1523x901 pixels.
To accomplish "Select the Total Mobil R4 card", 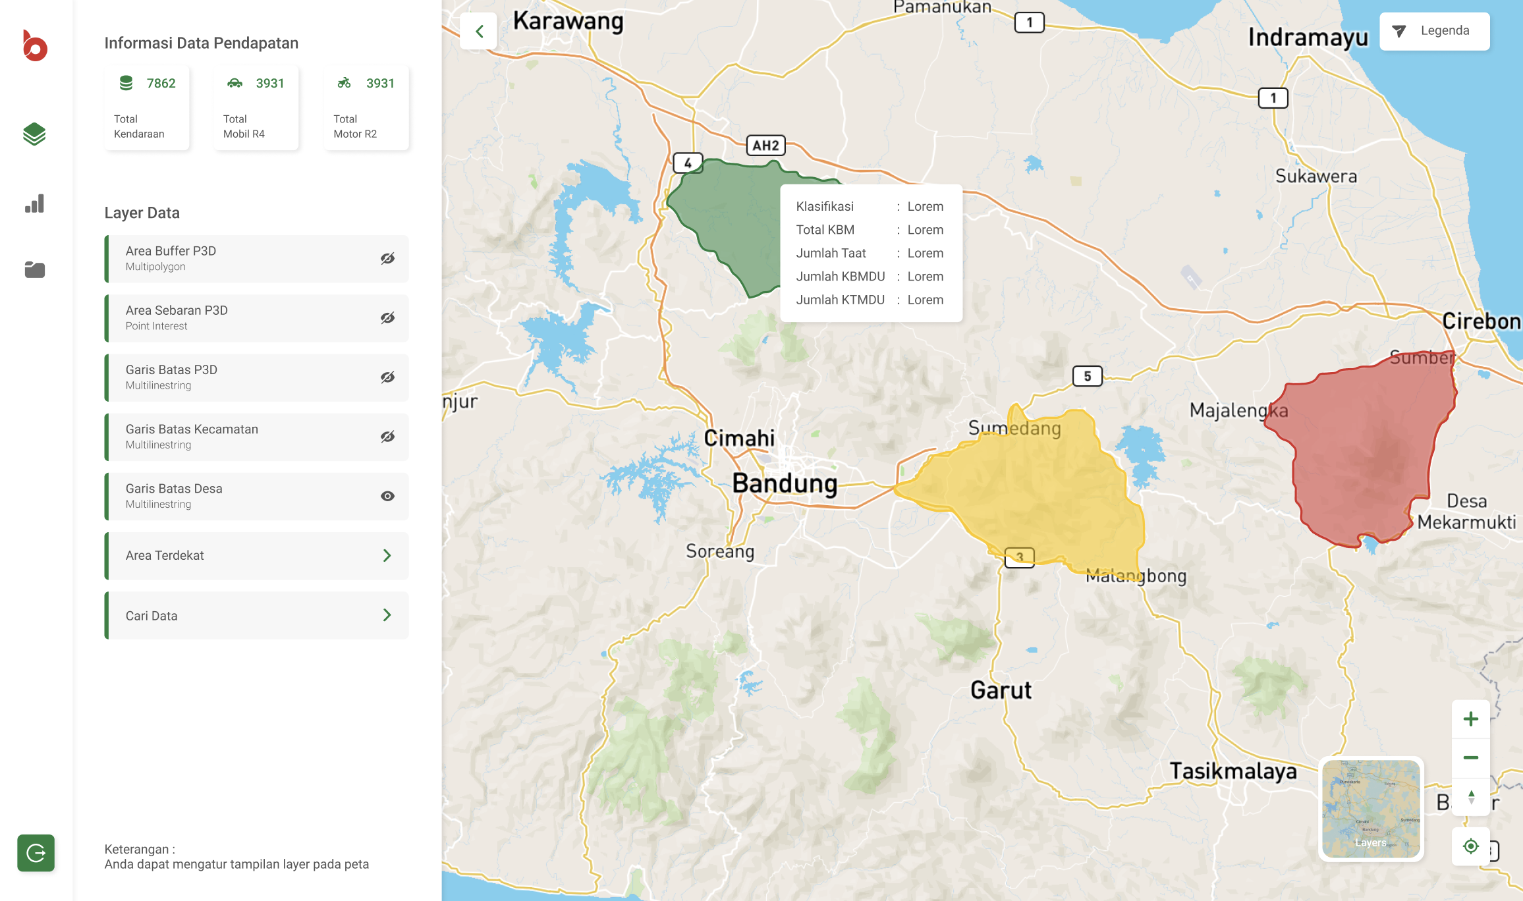I will click(256, 108).
